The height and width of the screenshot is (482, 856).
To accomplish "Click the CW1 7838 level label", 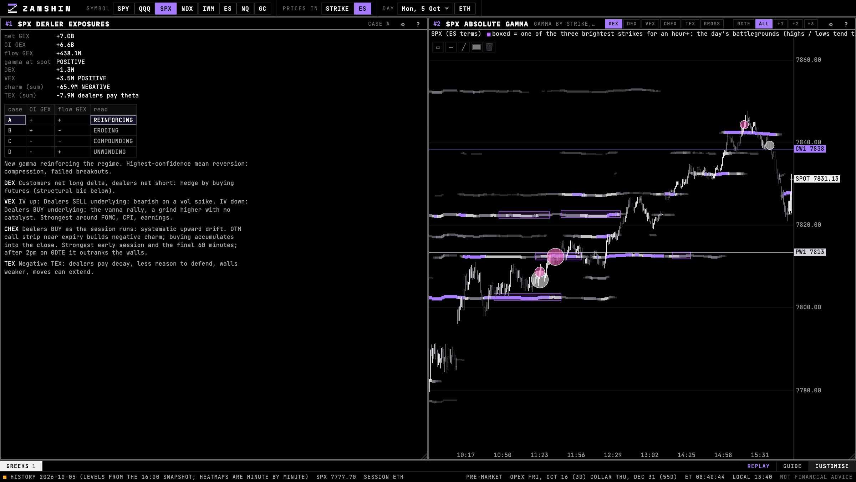I will point(810,149).
